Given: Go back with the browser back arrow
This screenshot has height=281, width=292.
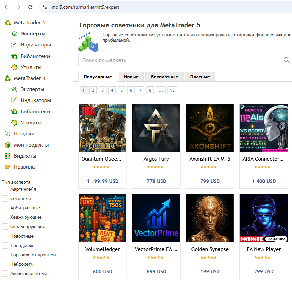Looking at the screenshot, I should pyautogui.click(x=6, y=7).
